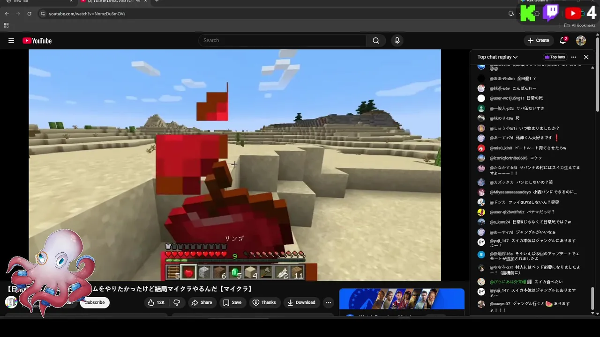Click the magnifier search button

[x=376, y=40]
